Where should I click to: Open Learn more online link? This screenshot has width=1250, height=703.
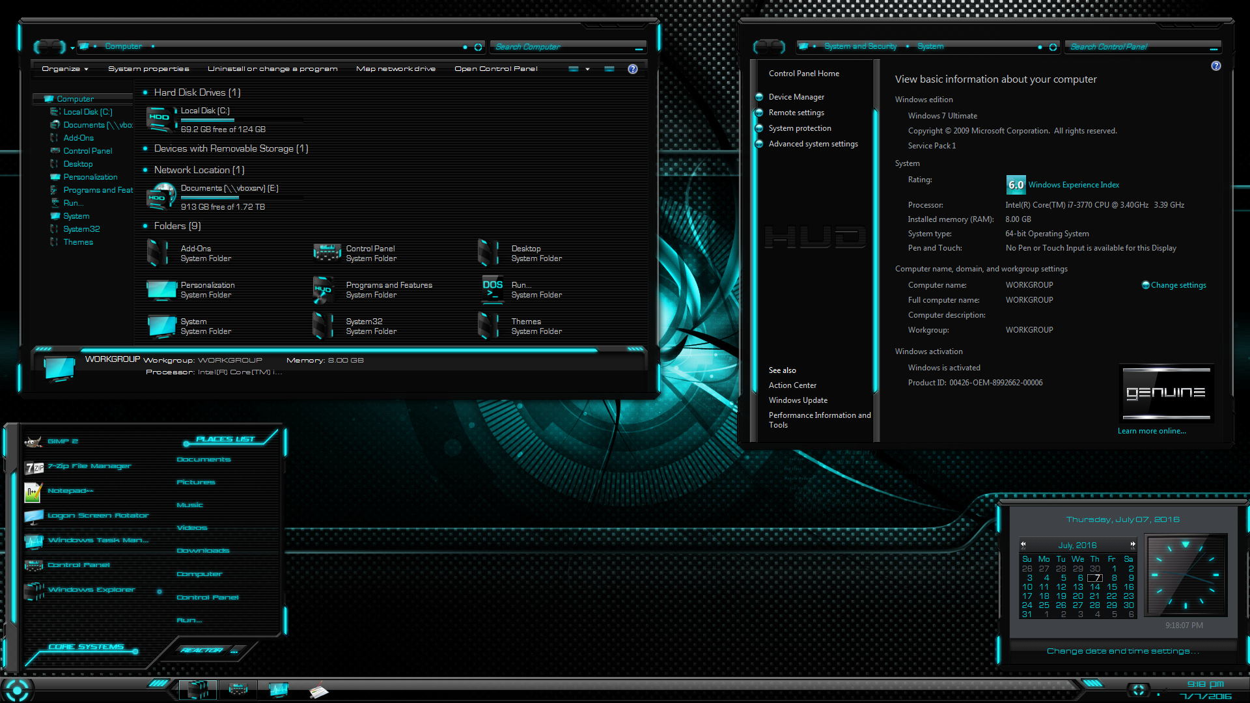coord(1152,430)
